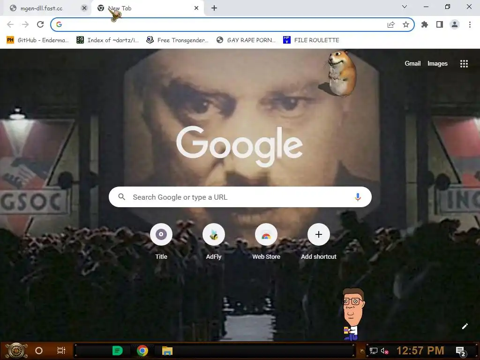Toggle the Chrome side panel

(x=440, y=24)
